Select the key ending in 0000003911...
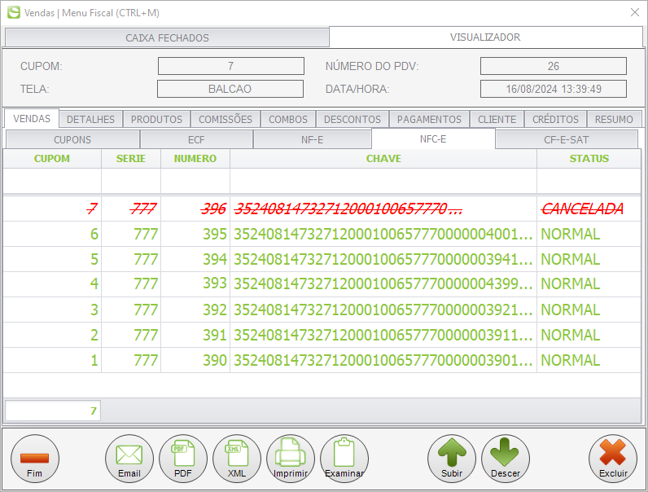 tap(383, 335)
